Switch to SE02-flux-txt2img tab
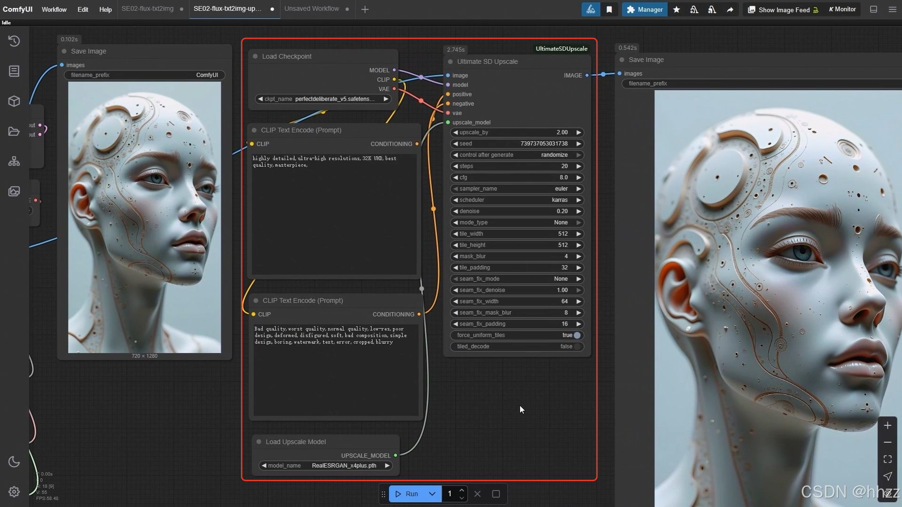Screen dimensions: 902x507 click(x=148, y=9)
